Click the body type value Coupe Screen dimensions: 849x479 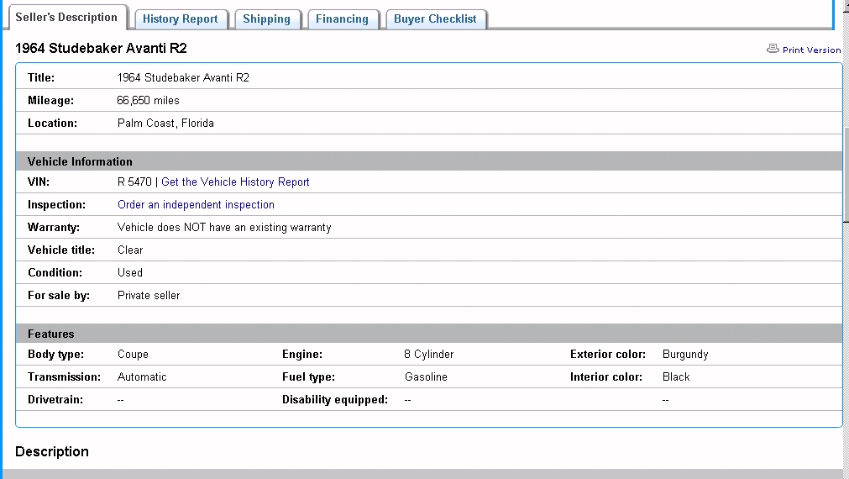coord(133,355)
